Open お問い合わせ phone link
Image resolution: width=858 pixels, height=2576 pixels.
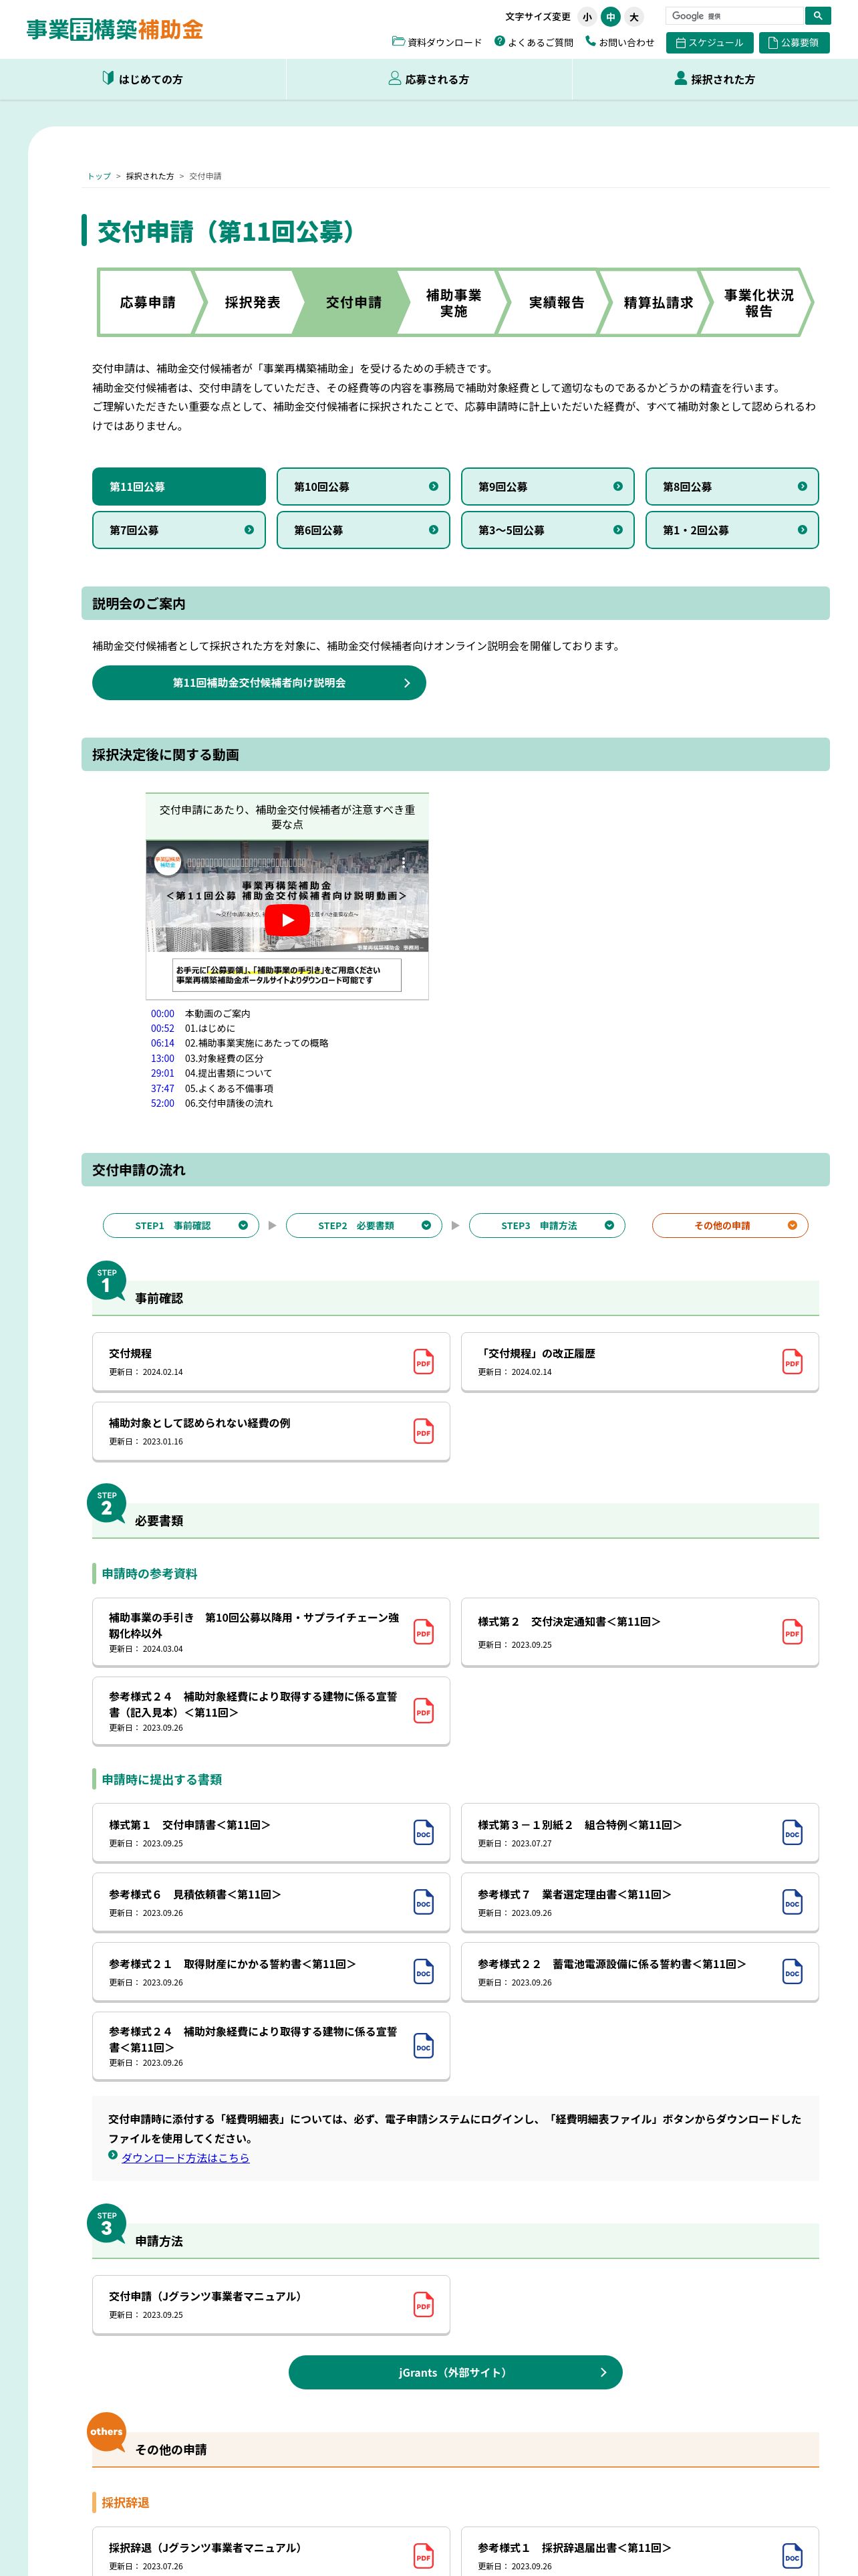point(619,42)
